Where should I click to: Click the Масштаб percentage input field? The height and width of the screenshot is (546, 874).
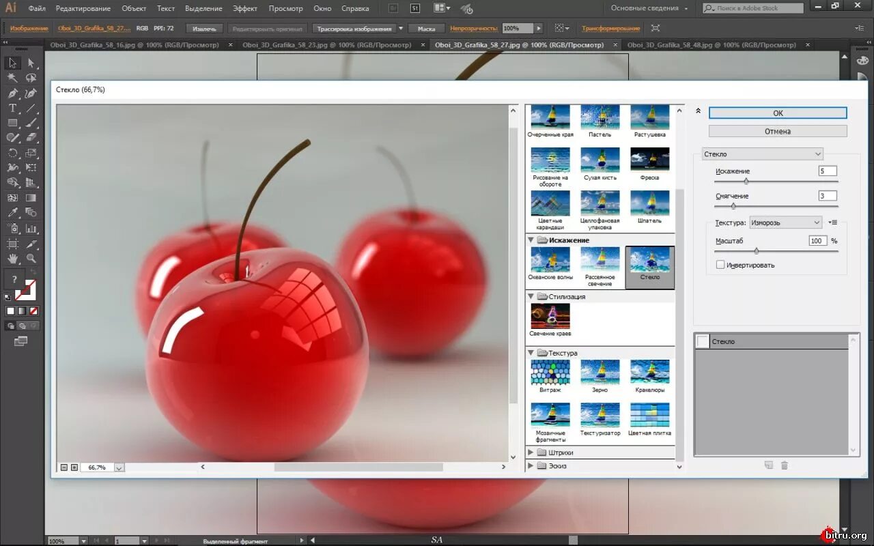point(817,240)
